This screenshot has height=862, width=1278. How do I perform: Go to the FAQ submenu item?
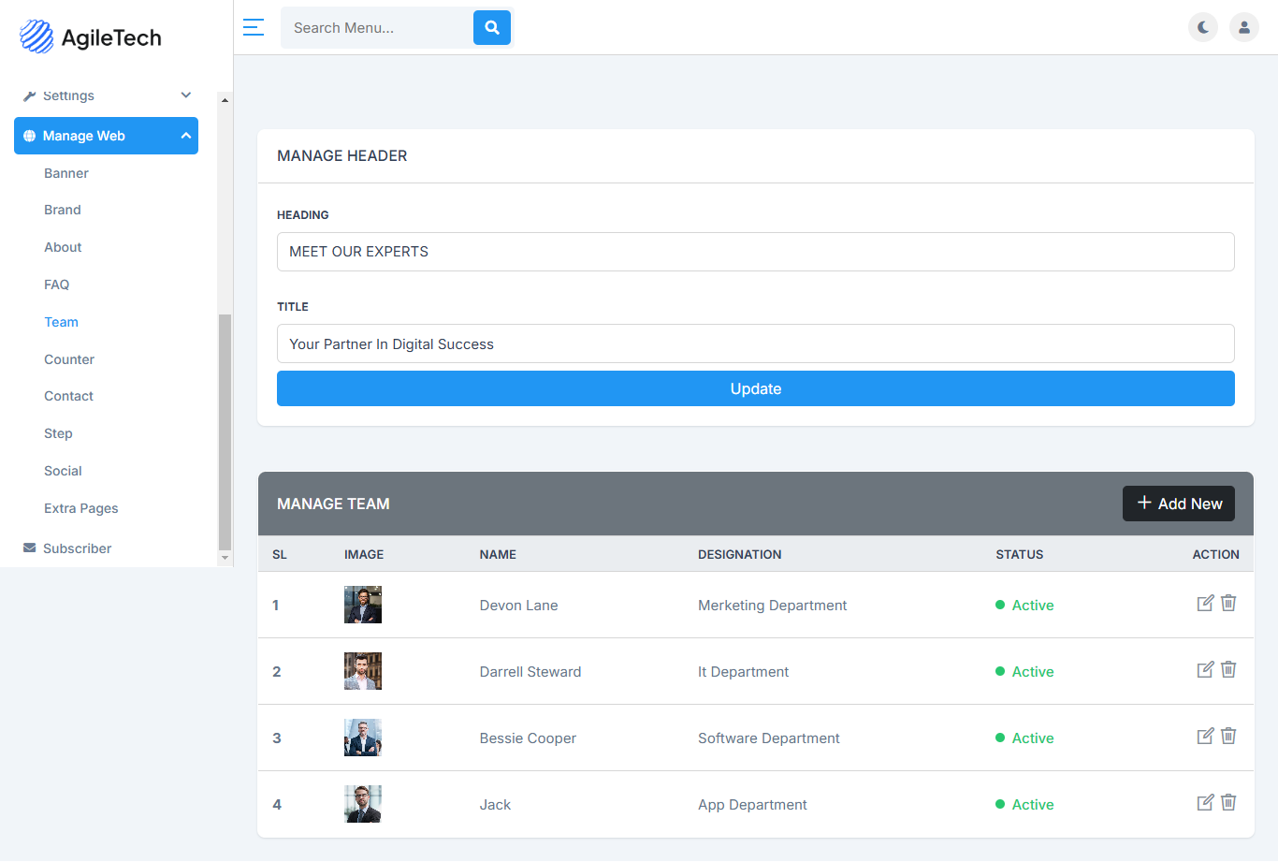57,285
